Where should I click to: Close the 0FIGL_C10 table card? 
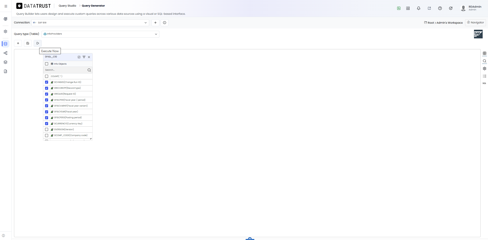pos(89,57)
